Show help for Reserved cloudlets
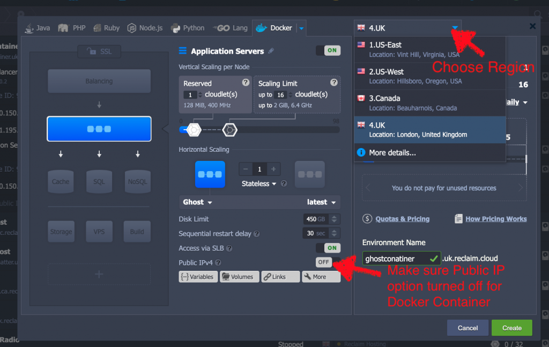Screen dimensions: 549x347 pyautogui.click(x=246, y=82)
